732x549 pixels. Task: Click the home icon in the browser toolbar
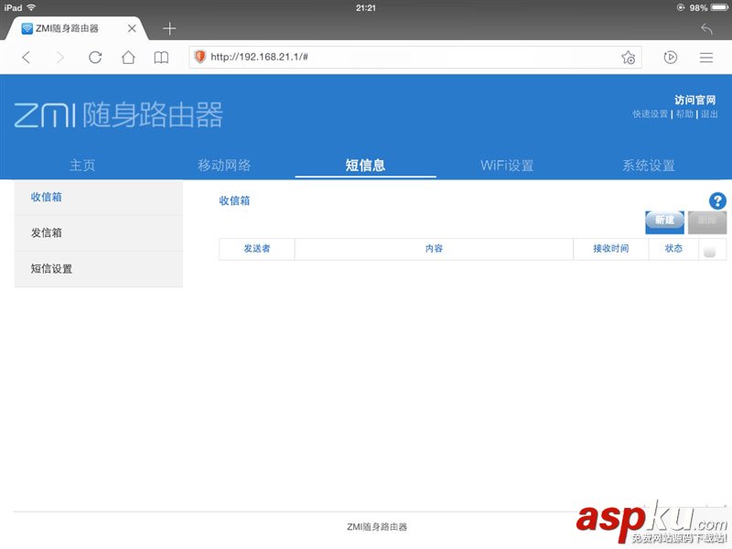tap(128, 57)
